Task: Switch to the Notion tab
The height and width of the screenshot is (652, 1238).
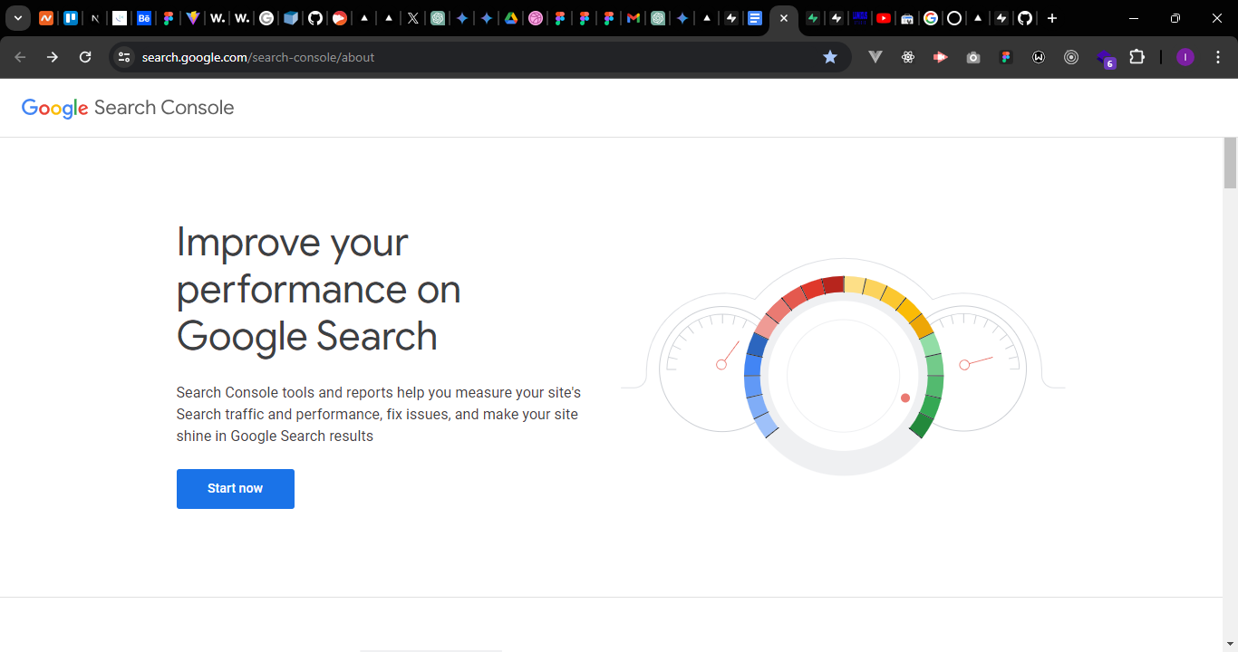Action: tap(95, 18)
